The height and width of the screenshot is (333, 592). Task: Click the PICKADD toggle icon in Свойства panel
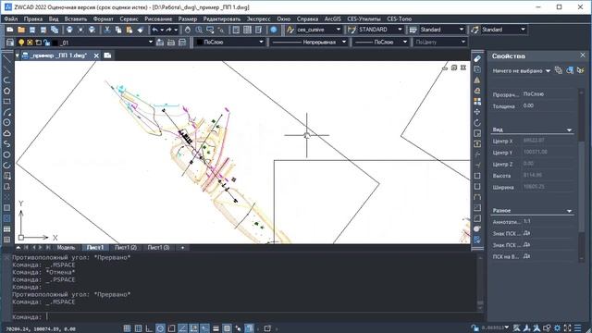pos(559,70)
